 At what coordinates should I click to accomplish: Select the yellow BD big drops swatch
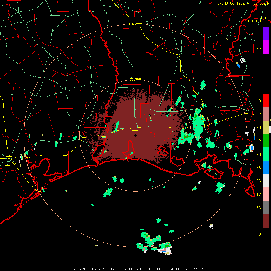[266, 128]
